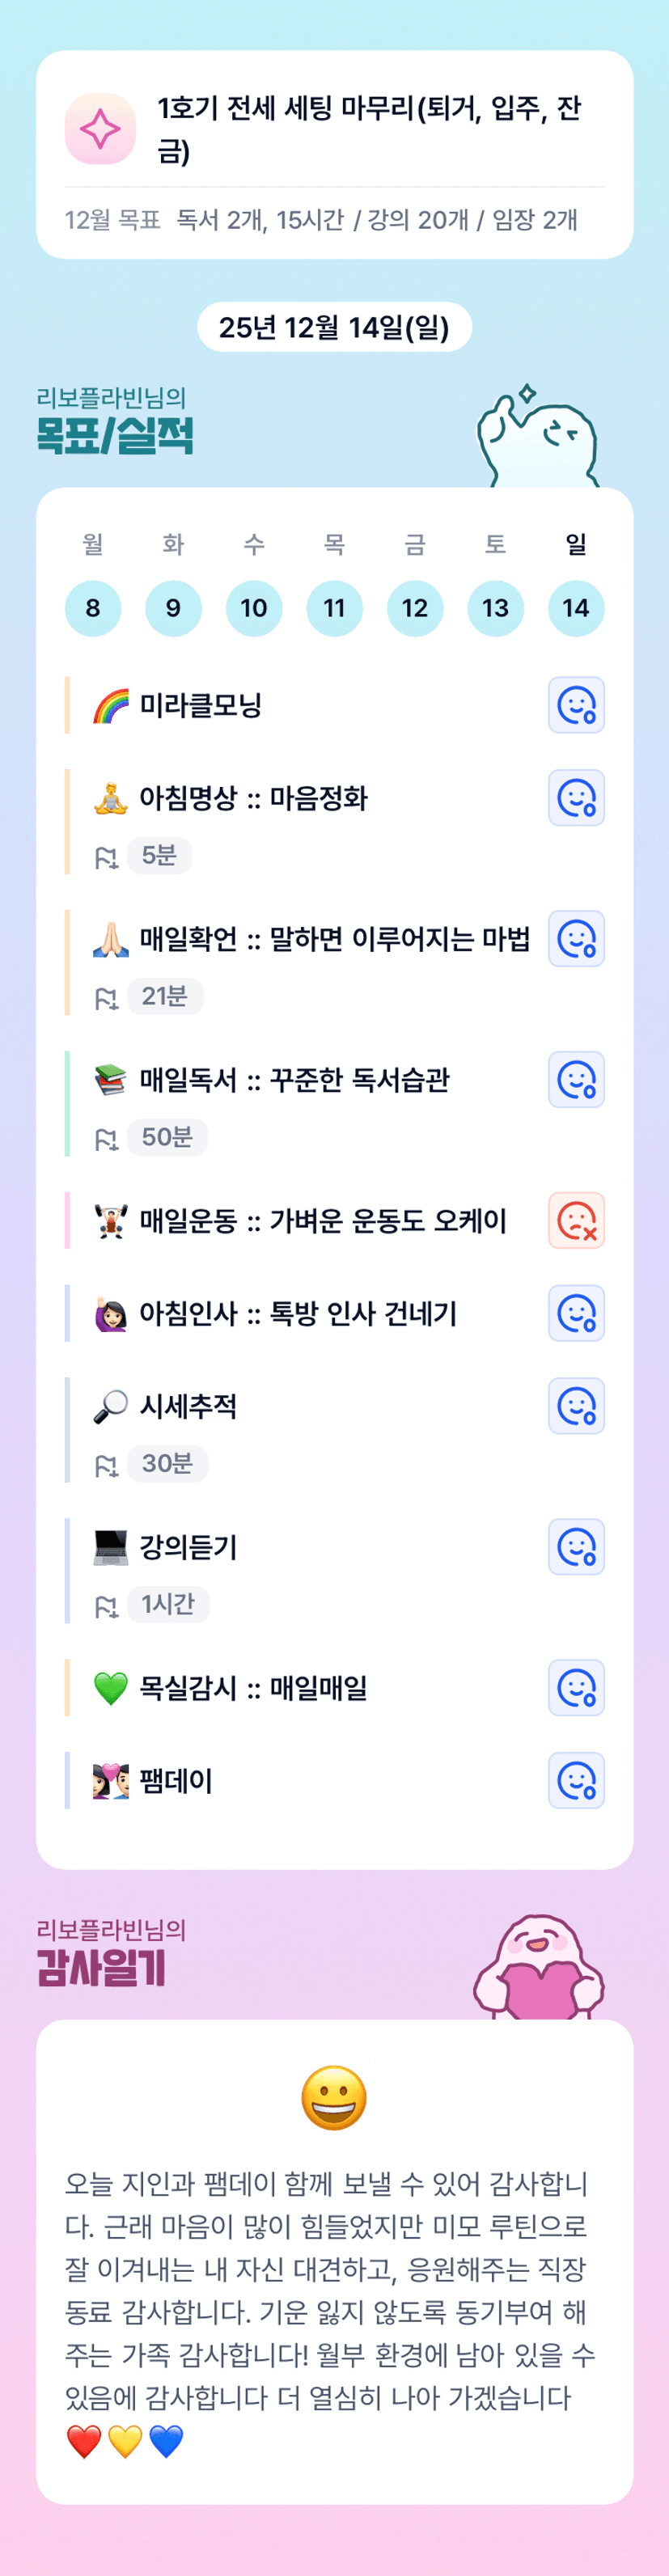Click the 팸데이 smiley status icon
Viewport: 669px width, 2576px height.
coord(576,1781)
